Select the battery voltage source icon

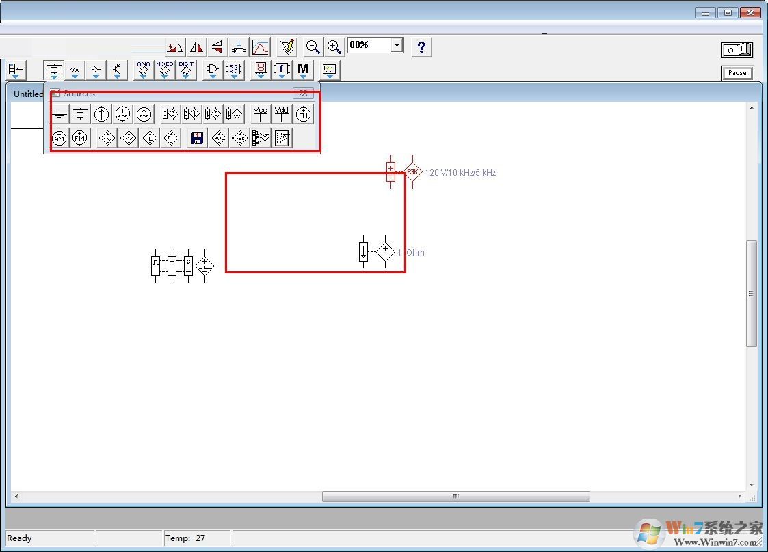pos(79,113)
